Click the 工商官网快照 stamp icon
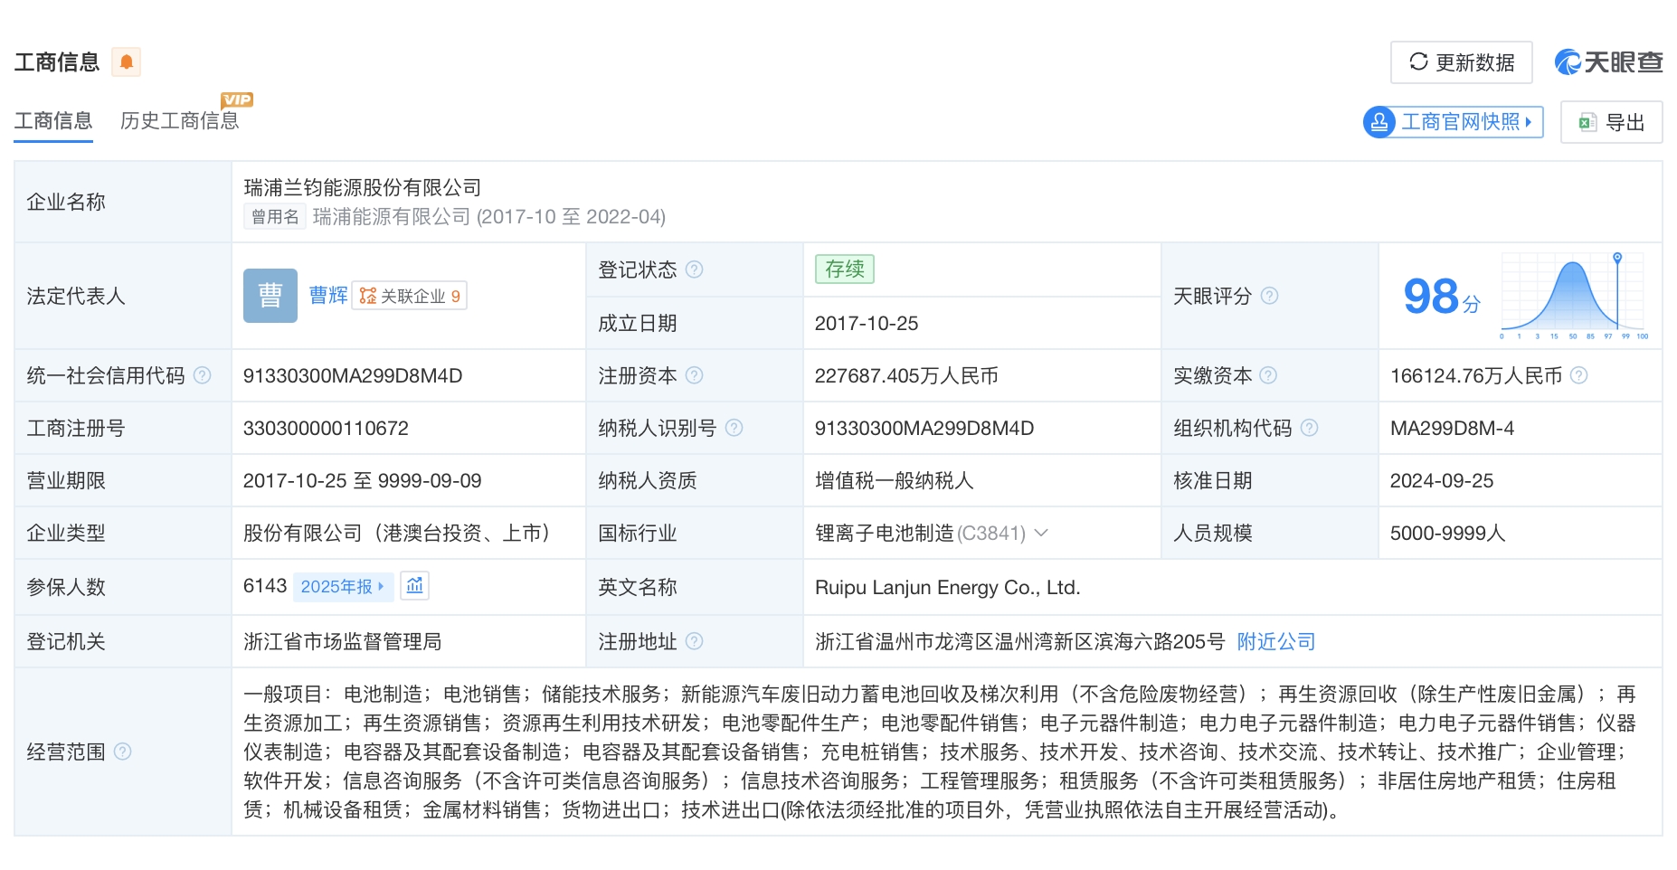 1379,122
